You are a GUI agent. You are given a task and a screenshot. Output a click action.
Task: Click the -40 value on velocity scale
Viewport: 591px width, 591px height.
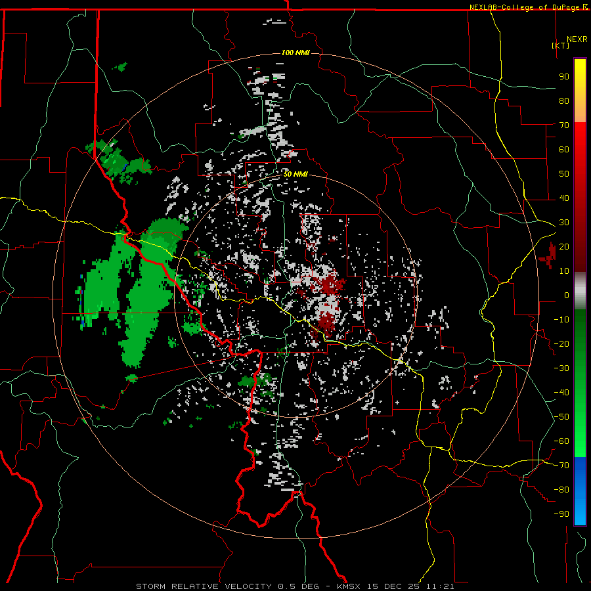[x=561, y=393]
